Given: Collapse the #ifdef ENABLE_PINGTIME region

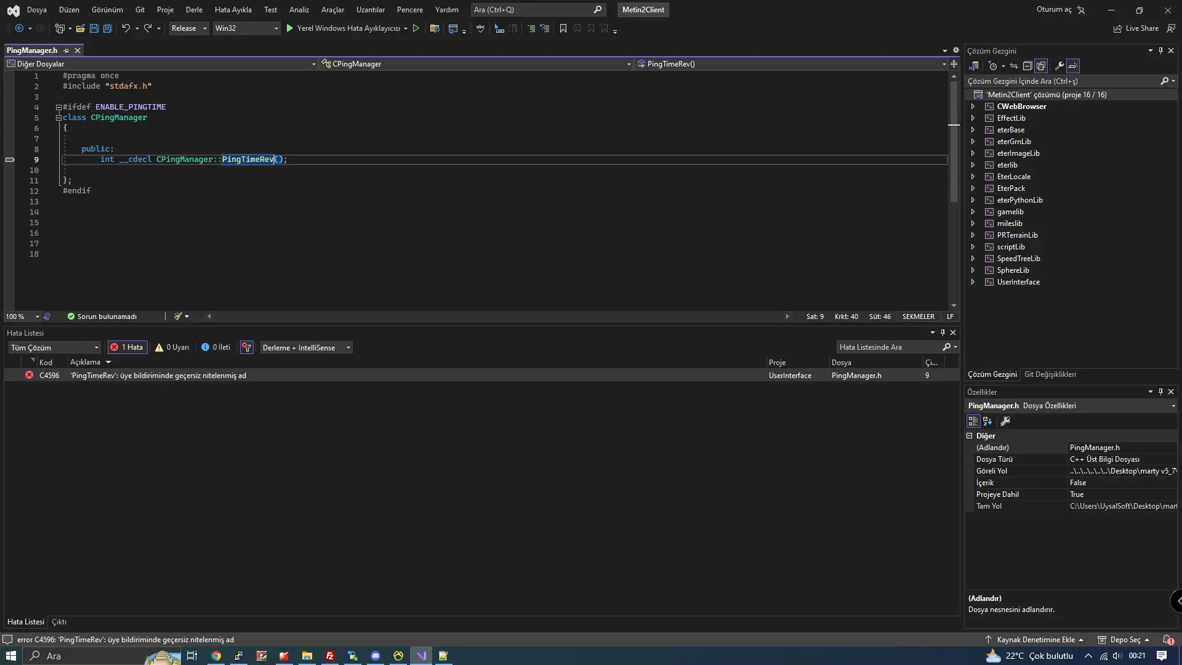Looking at the screenshot, I should 58,107.
